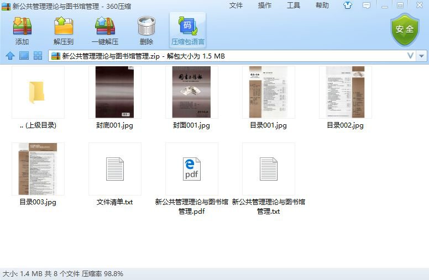
Task: Select the 封底001.jpg thumbnail
Action: click(x=114, y=92)
